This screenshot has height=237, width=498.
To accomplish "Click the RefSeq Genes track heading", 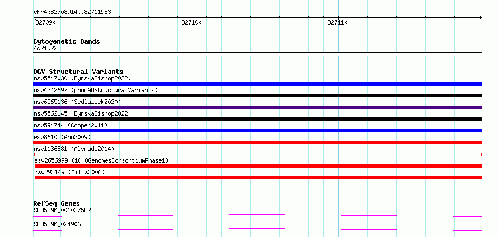I will [x=57, y=203].
